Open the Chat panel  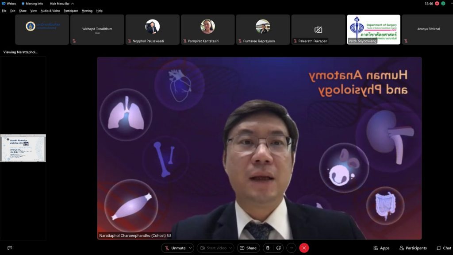click(444, 248)
